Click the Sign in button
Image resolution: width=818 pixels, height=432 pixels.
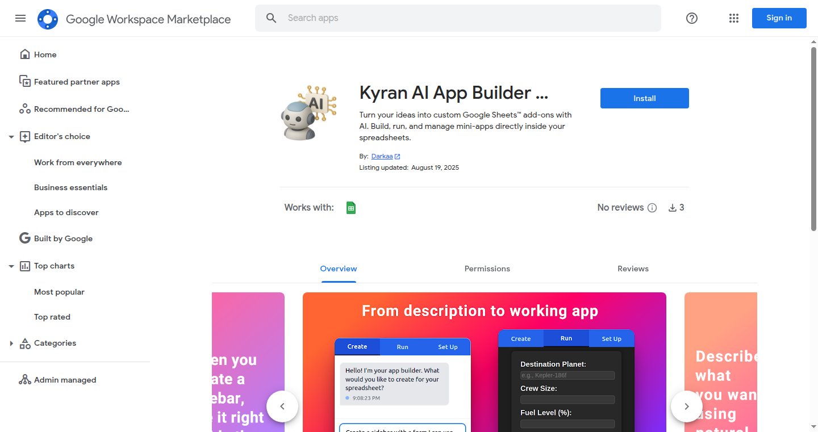click(779, 18)
